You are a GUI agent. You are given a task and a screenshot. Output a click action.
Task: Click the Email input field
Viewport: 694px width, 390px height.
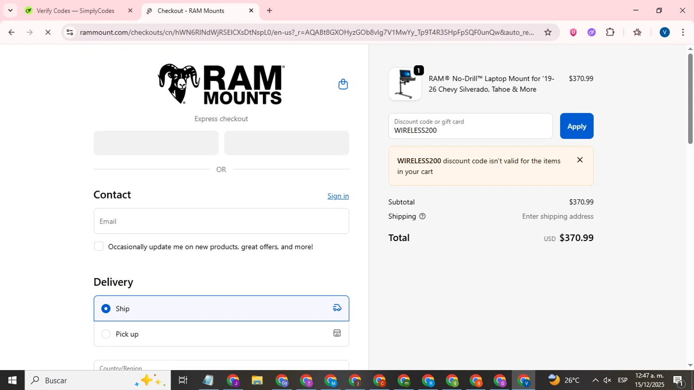tap(221, 221)
